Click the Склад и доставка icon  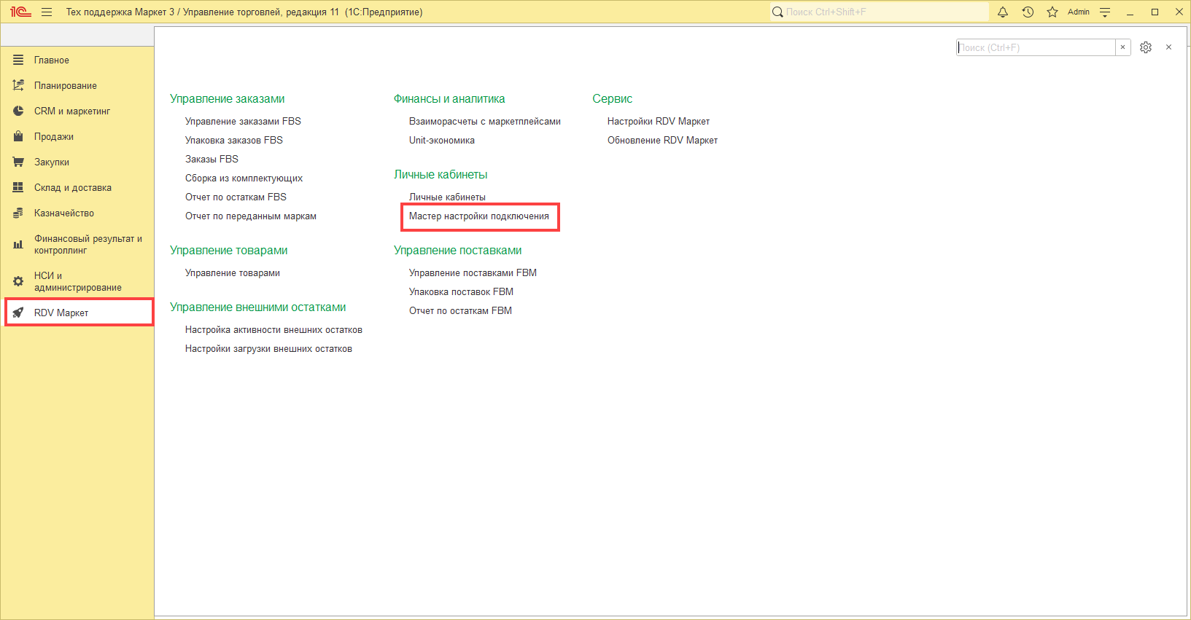18,187
